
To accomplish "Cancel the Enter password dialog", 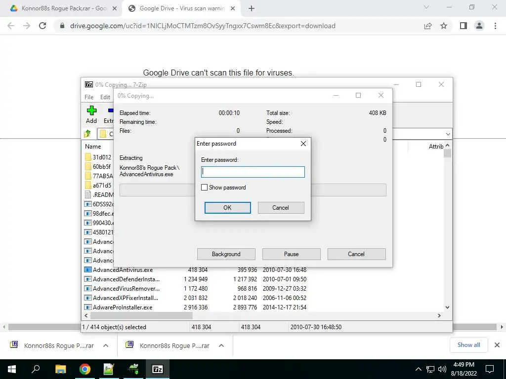I will tap(281, 208).
